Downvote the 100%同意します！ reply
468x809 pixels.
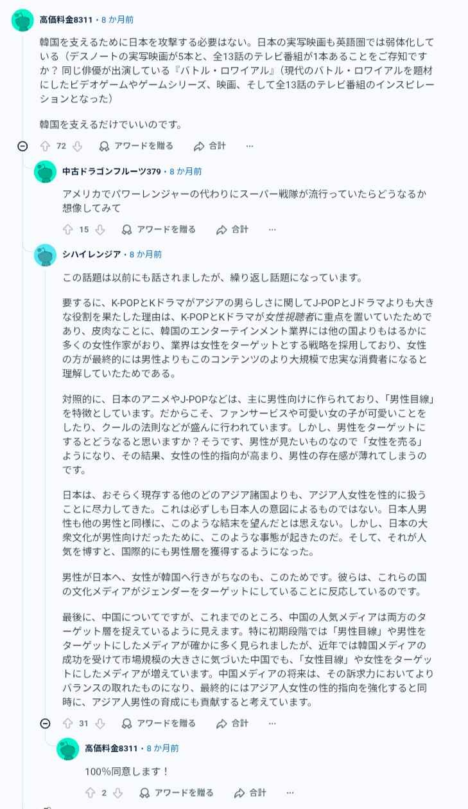pyautogui.click(x=117, y=793)
